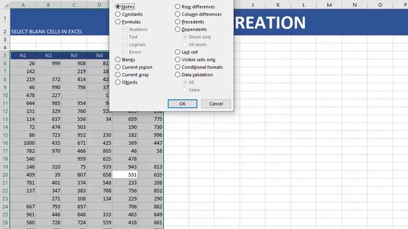408x229 pixels.
Task: Select Visible cells only option
Action: pos(195,59)
